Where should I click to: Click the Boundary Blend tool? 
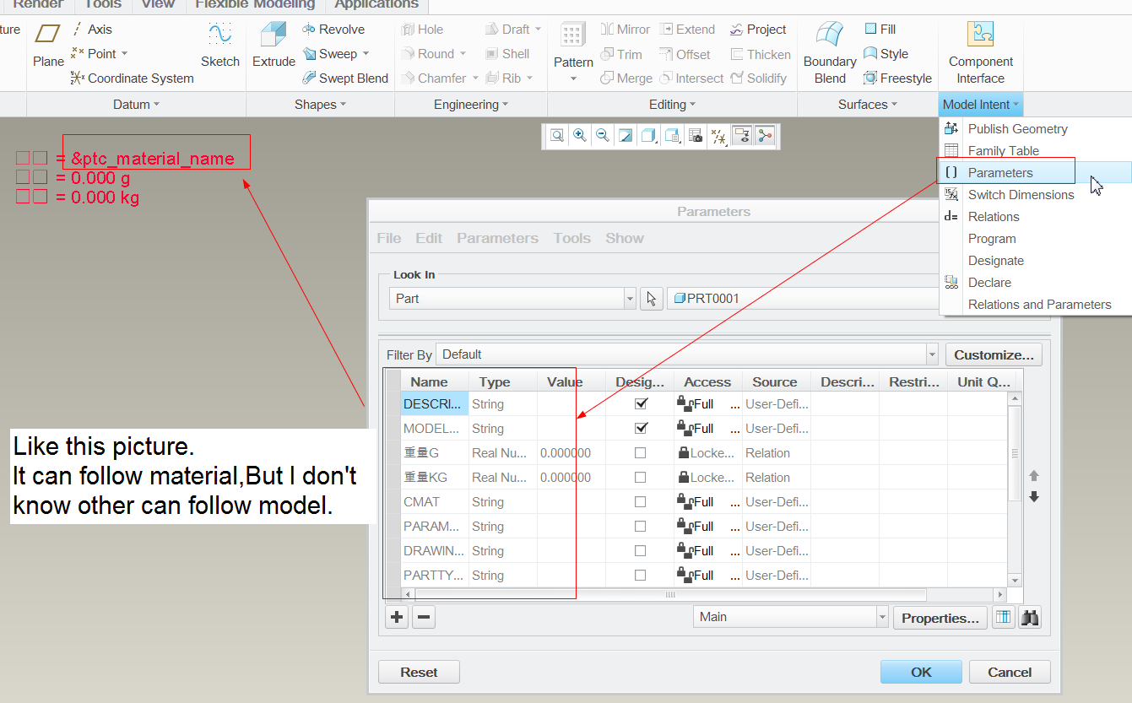[830, 52]
